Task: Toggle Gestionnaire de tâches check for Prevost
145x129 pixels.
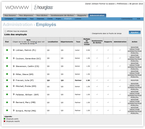Action: pyautogui.click(x=97, y=80)
